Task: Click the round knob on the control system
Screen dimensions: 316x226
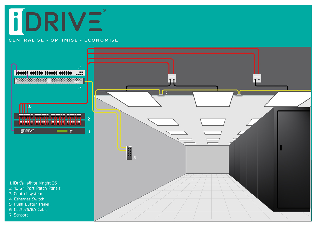Action: 49,81
